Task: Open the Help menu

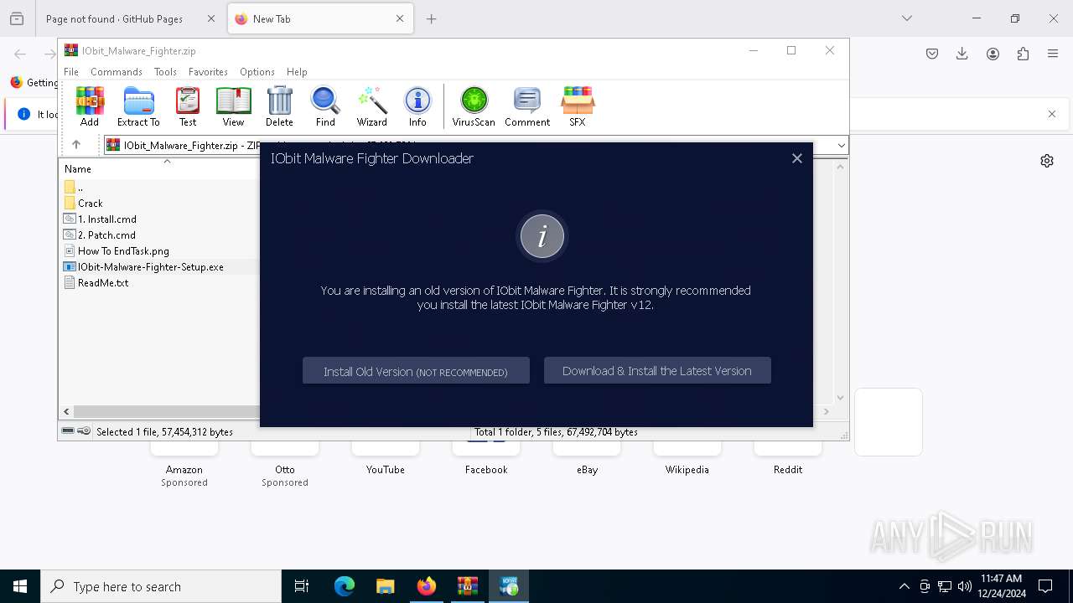Action: pos(297,72)
